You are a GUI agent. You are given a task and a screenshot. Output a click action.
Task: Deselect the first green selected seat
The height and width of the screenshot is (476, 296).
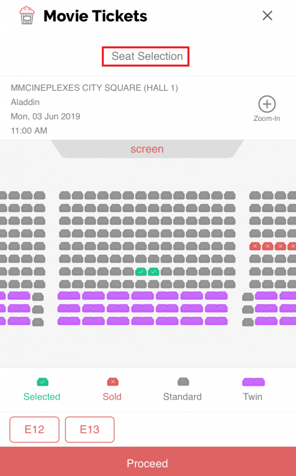(x=141, y=271)
